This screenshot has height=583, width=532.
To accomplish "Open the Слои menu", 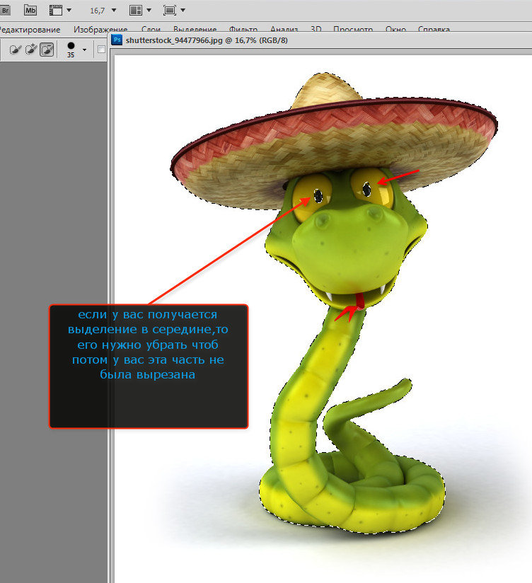I will [151, 30].
